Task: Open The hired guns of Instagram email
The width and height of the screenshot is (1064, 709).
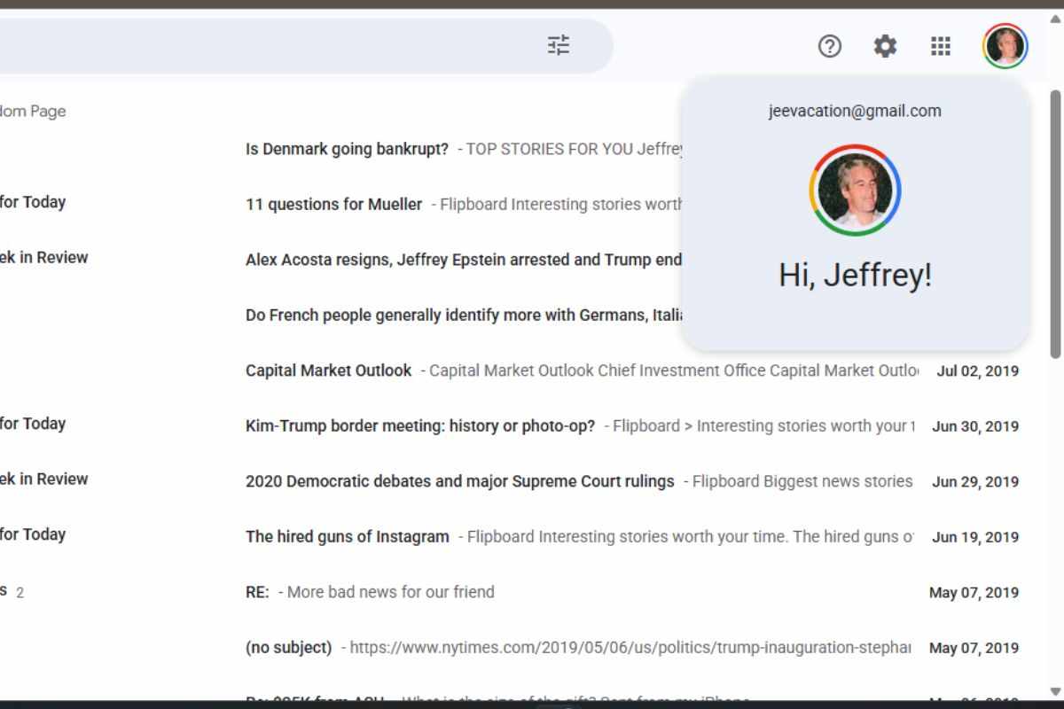Action: coord(347,536)
